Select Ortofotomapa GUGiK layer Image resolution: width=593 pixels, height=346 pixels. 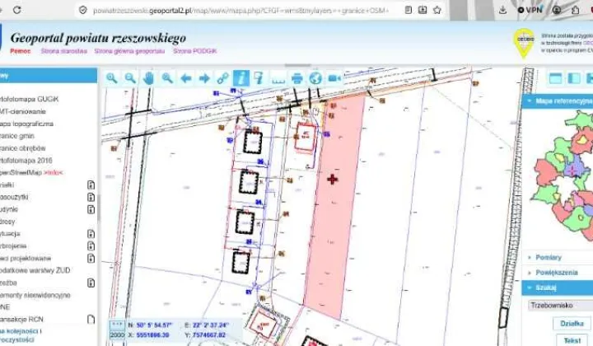pos(29,100)
